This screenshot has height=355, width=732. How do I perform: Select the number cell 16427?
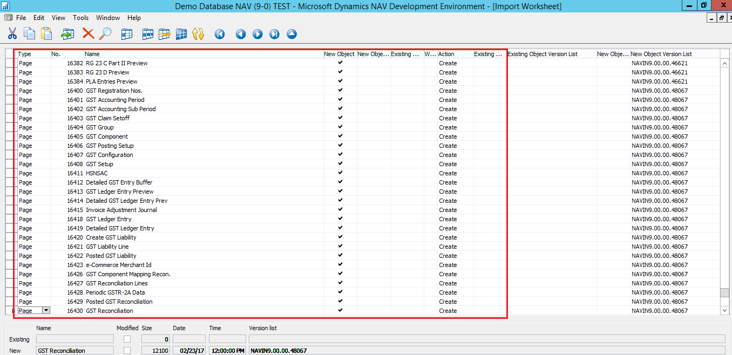67,283
